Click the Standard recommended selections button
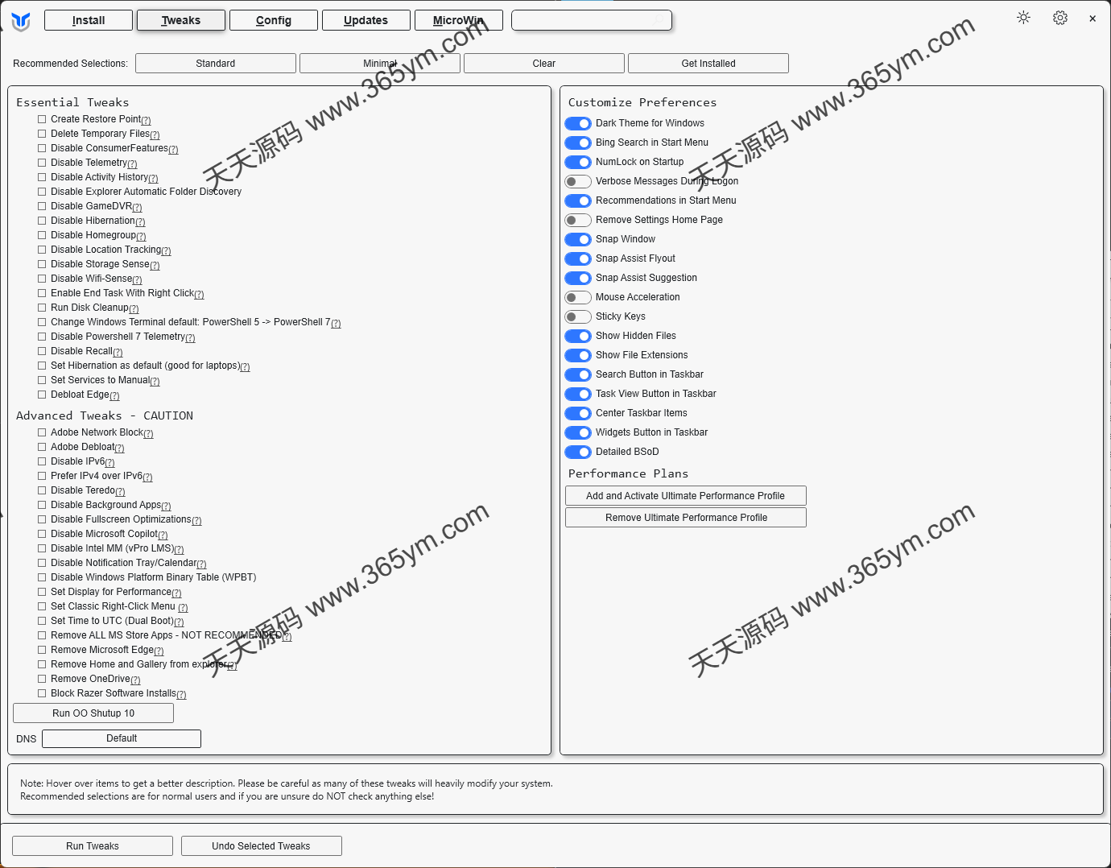This screenshot has width=1111, height=868. (215, 63)
